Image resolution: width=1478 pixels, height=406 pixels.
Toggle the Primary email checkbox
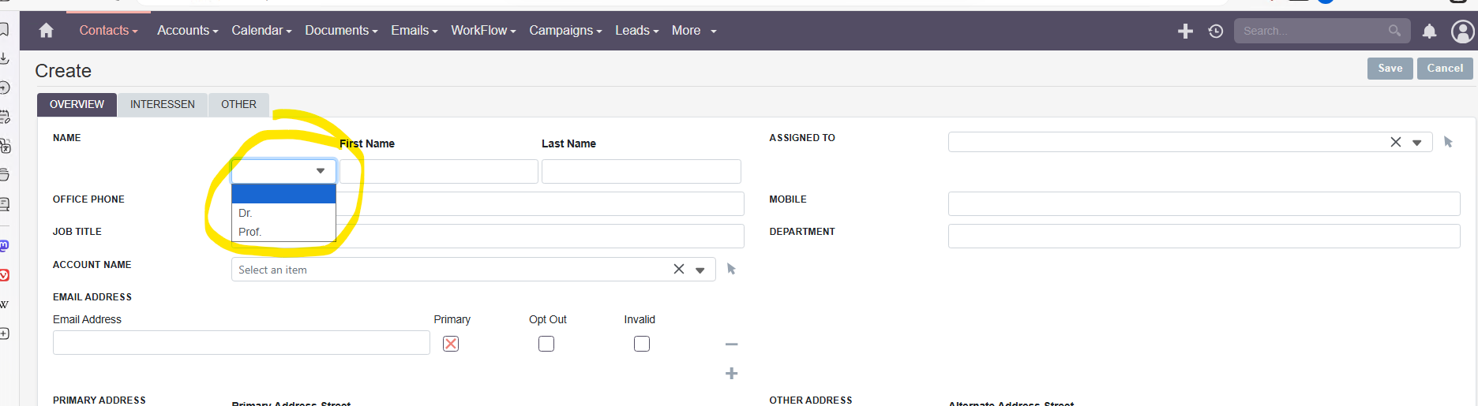point(451,344)
